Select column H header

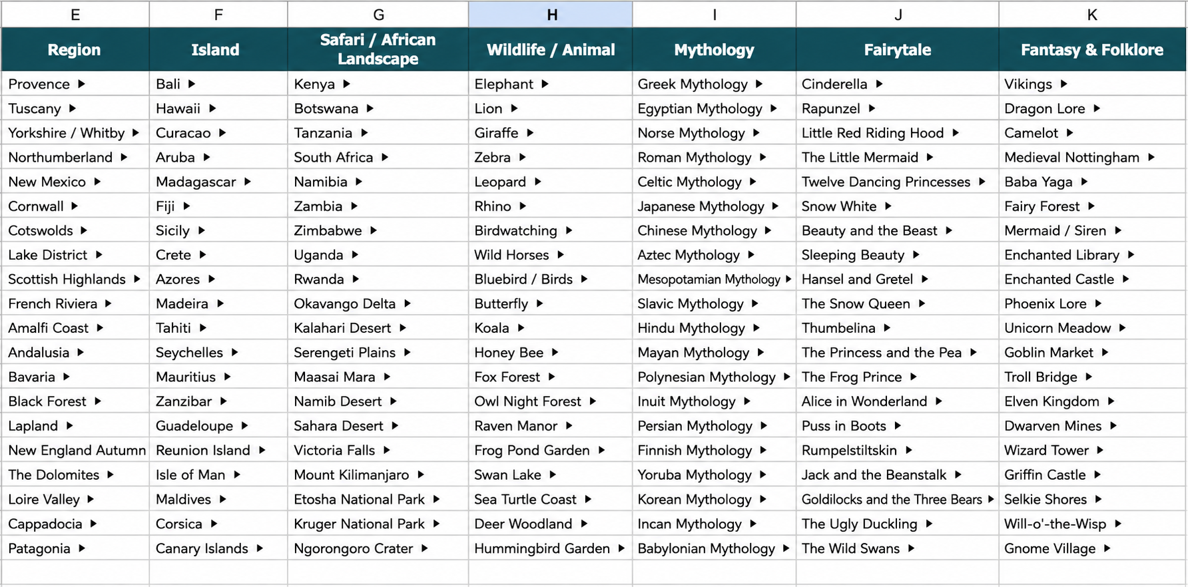[x=551, y=14]
